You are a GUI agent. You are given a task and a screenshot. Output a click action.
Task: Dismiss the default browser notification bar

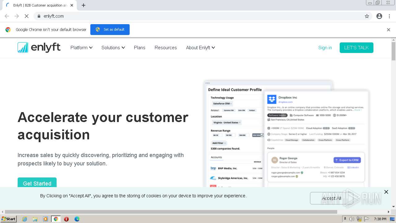point(389,30)
